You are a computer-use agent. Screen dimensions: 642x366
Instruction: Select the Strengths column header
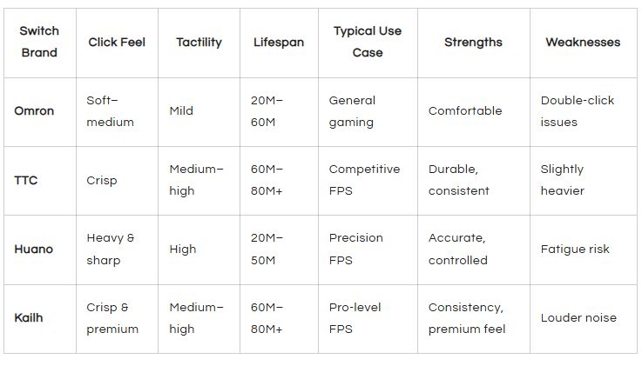click(474, 43)
